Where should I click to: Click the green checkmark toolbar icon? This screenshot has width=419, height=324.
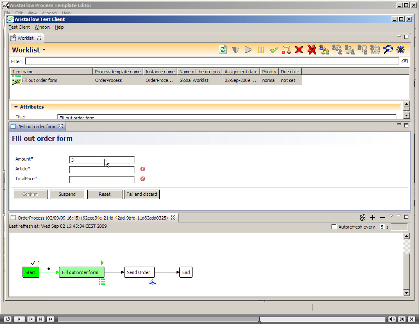[x=274, y=50]
